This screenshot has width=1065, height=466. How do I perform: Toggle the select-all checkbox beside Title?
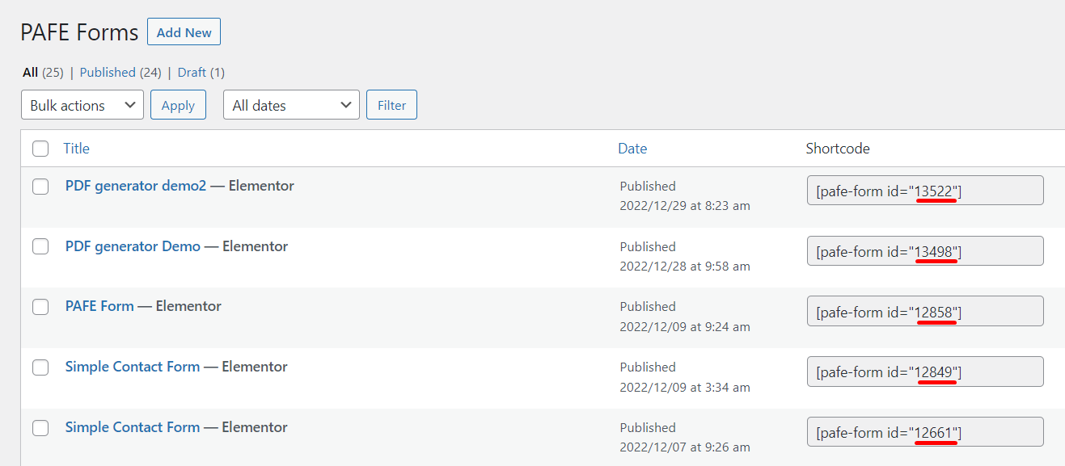pyautogui.click(x=40, y=149)
